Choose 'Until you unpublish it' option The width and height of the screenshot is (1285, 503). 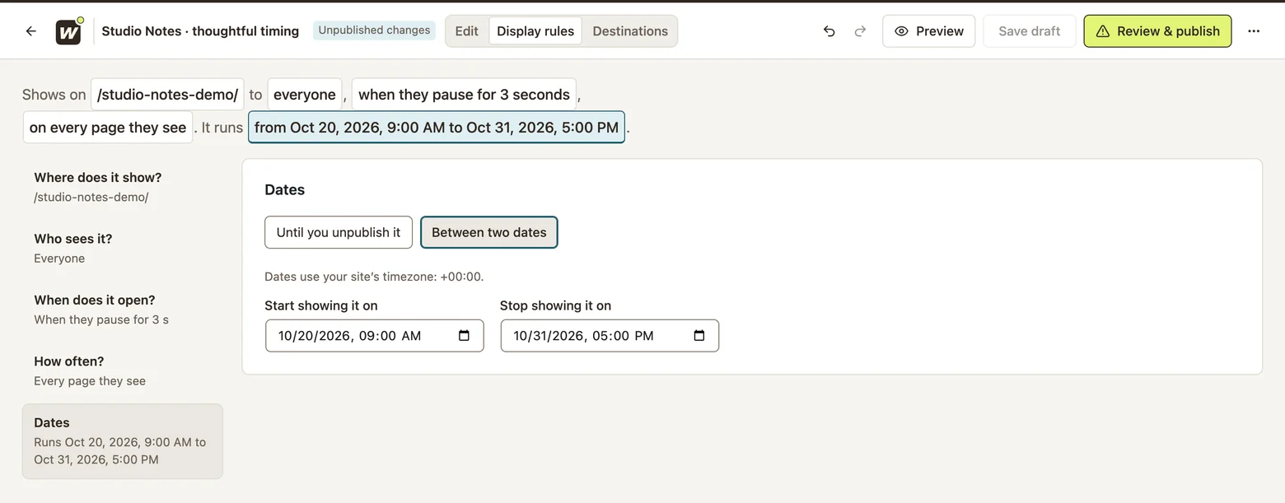[339, 232]
